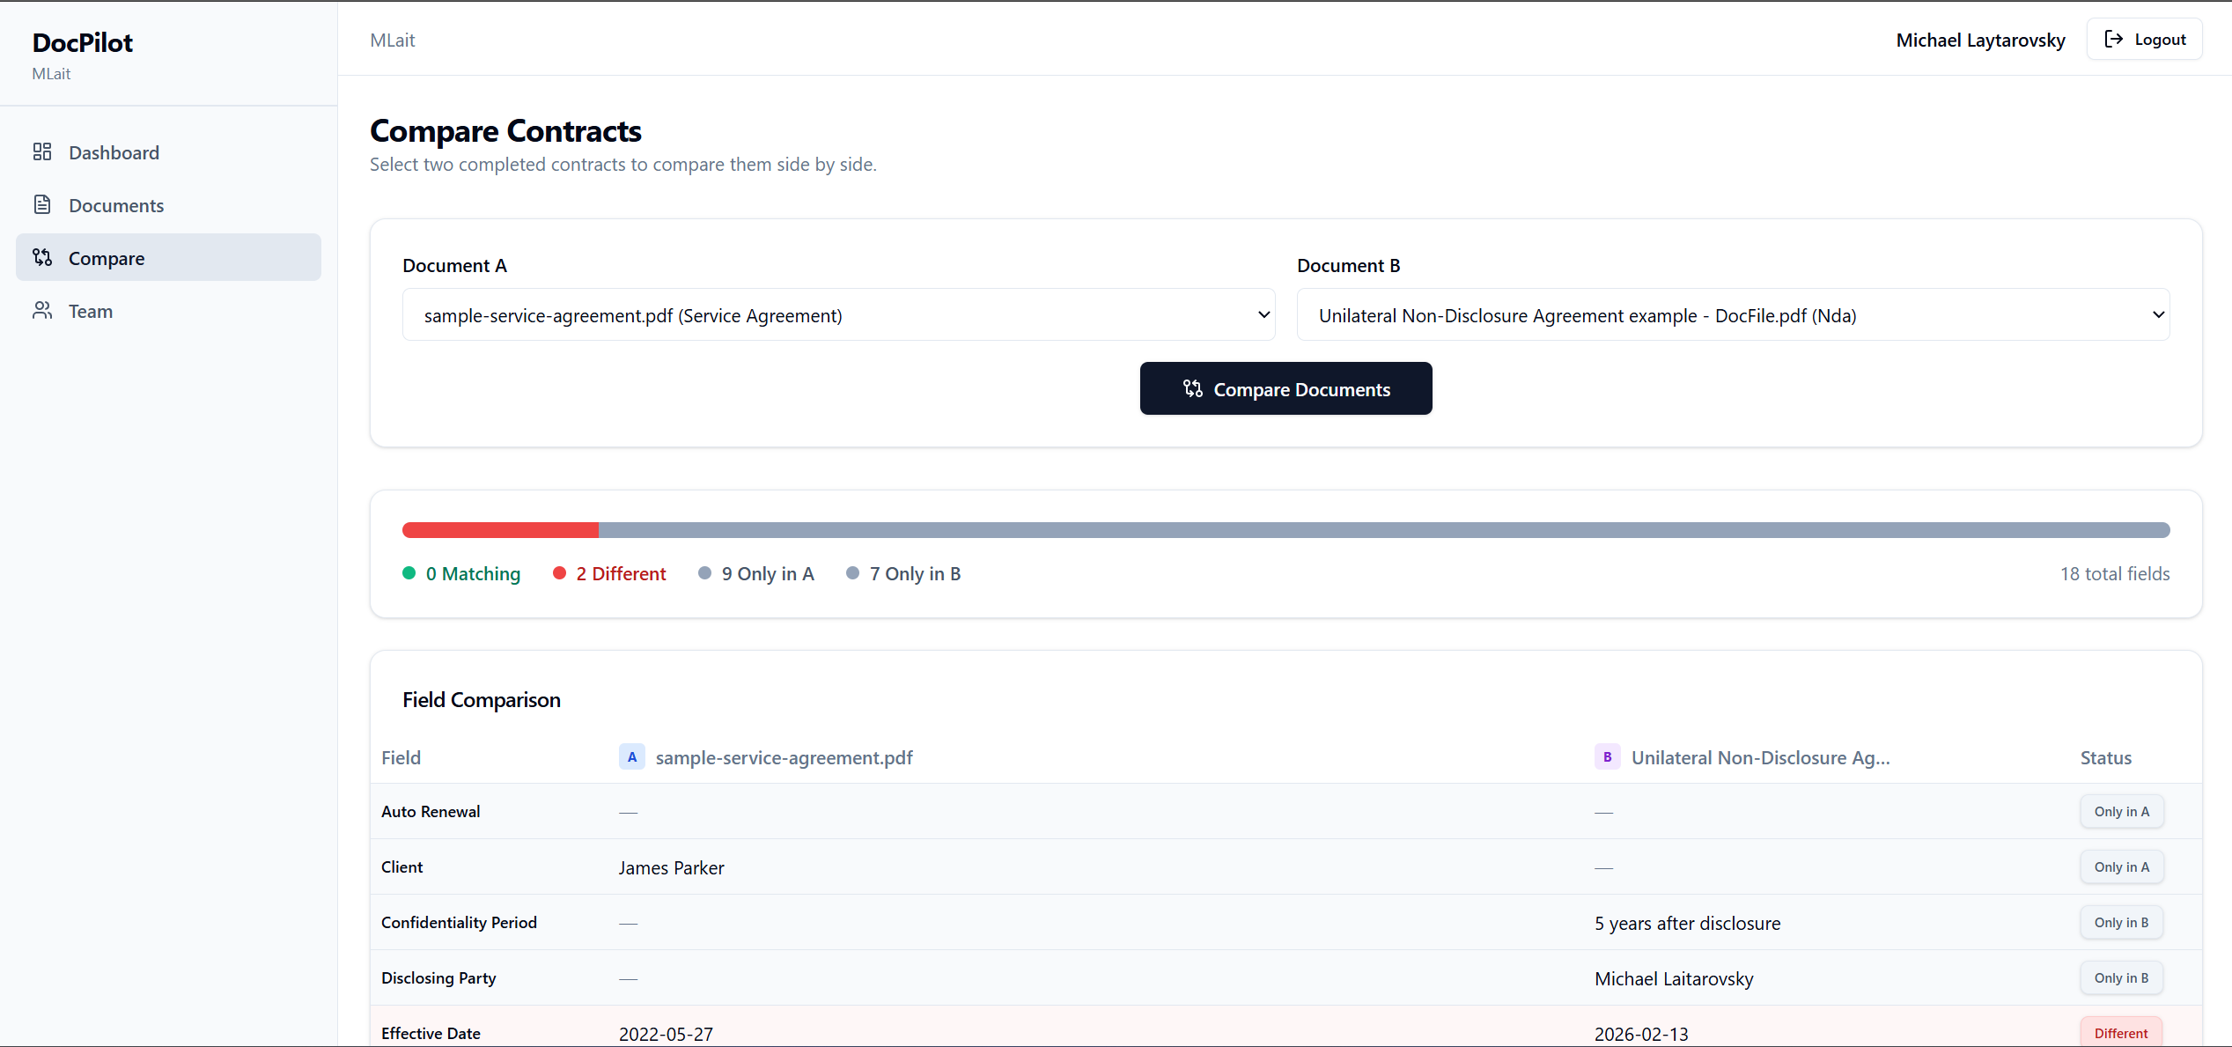This screenshot has width=2232, height=1047.
Task: Click the '2022-05-27' effective date value
Action: (x=666, y=1035)
